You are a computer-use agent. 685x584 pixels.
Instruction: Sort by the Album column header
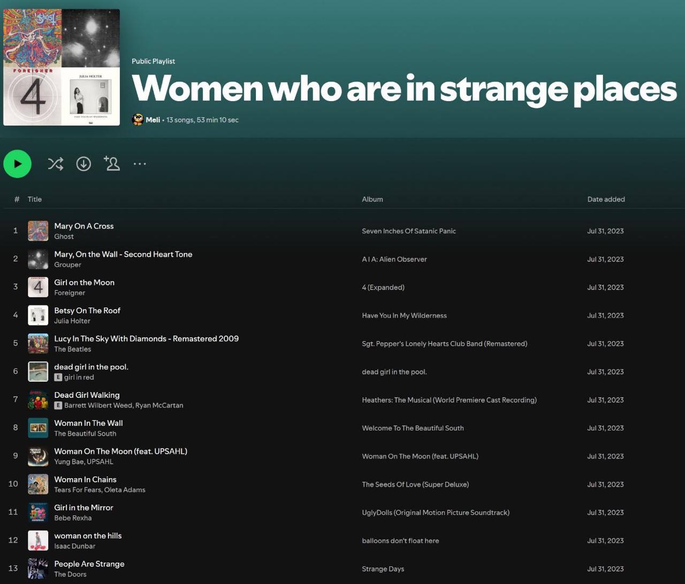(x=372, y=199)
